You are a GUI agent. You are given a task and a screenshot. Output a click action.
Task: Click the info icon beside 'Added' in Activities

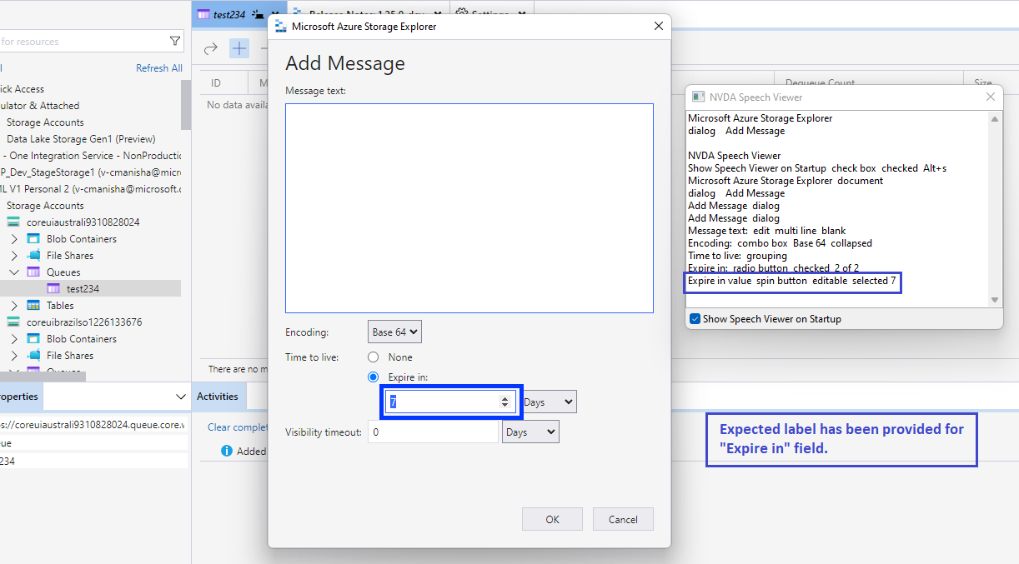point(227,451)
